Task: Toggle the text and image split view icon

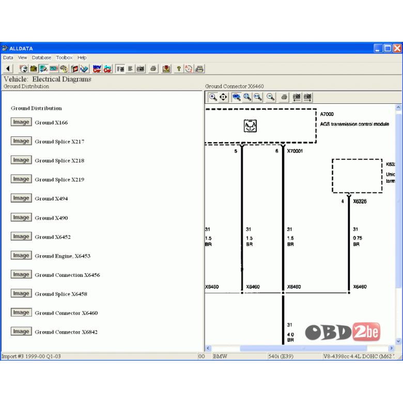Action: [x=120, y=69]
